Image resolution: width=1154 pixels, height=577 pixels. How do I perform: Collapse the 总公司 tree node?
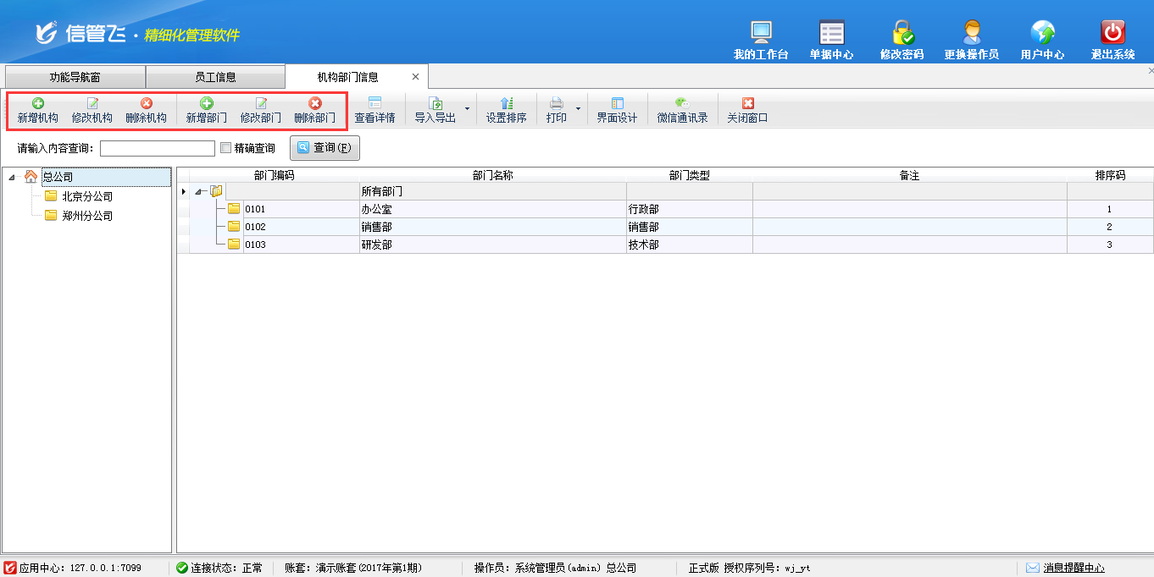(12, 177)
